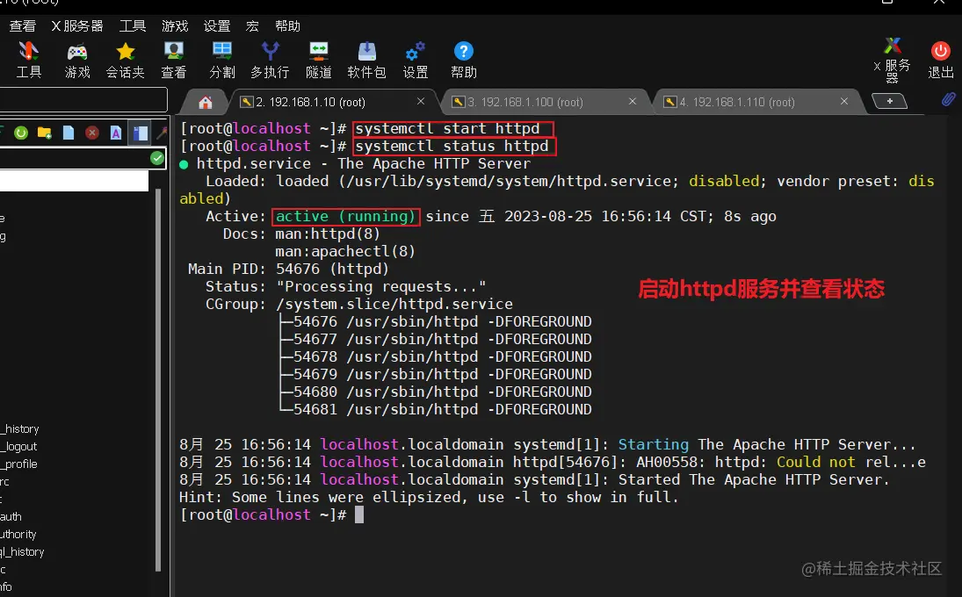This screenshot has width=962, height=597.
Task: Open the Swiss-knife 工具 toolbar icon
Action: tap(28, 60)
